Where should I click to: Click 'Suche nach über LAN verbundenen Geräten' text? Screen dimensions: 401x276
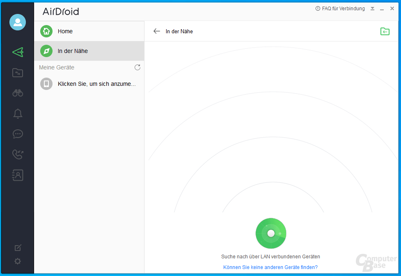(x=270, y=256)
